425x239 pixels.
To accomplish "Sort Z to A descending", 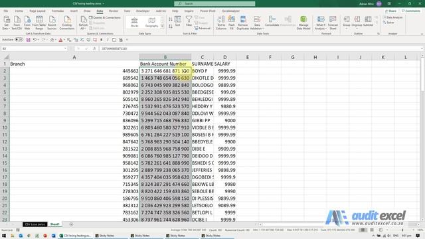I will (171, 27).
